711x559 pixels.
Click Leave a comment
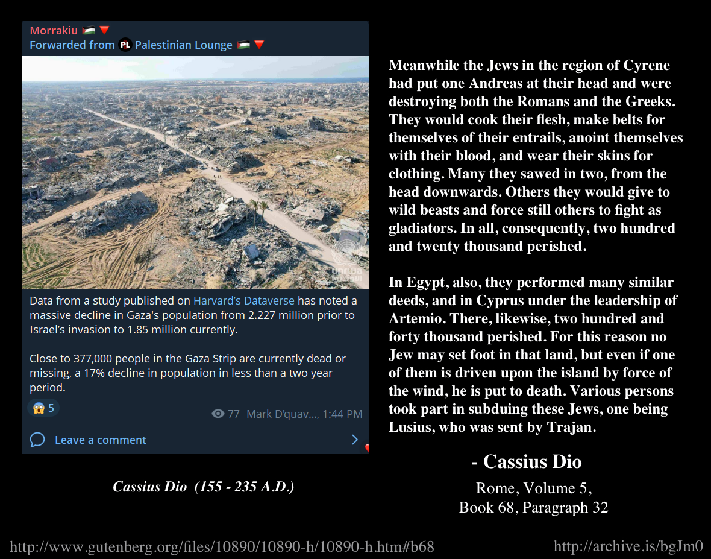point(100,440)
